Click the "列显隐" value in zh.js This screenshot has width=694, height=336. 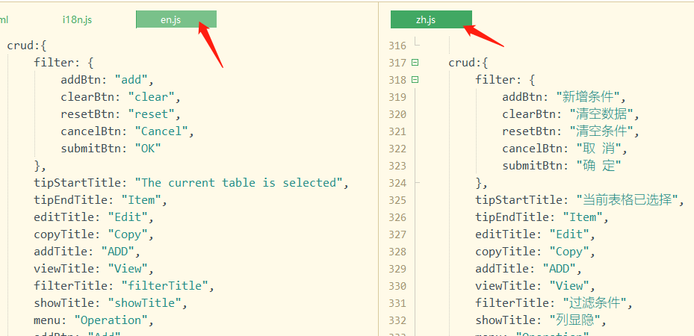click(x=574, y=320)
